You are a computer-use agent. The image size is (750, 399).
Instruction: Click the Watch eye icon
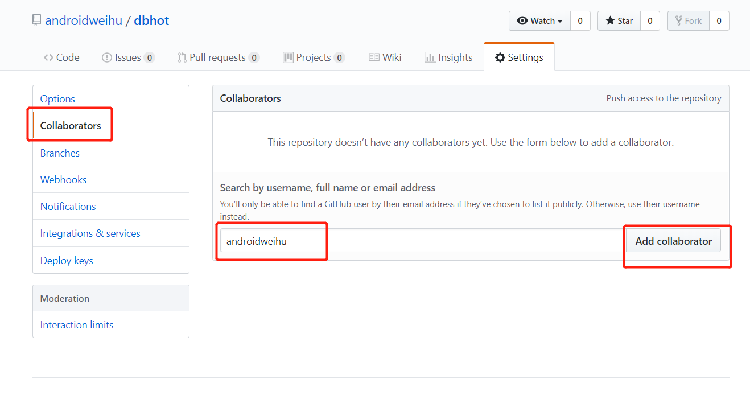(x=522, y=21)
